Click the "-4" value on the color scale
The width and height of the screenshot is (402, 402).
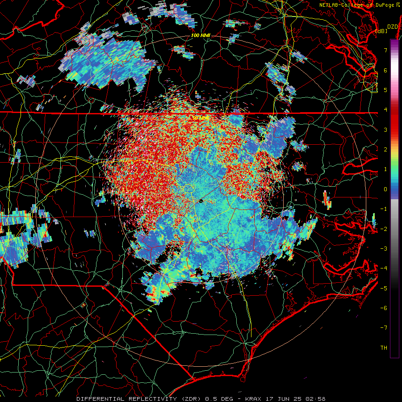point(384,268)
